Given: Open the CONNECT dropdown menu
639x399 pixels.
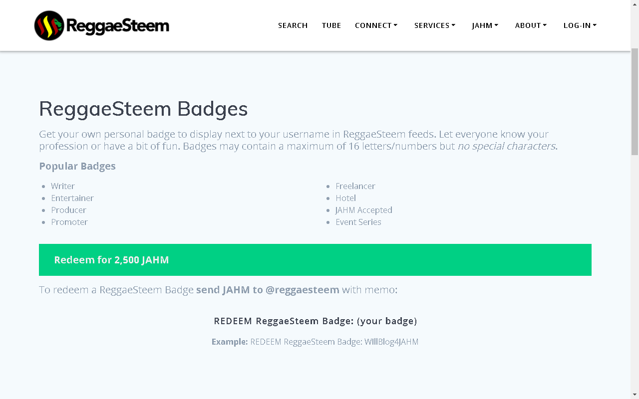Looking at the screenshot, I should point(376,25).
